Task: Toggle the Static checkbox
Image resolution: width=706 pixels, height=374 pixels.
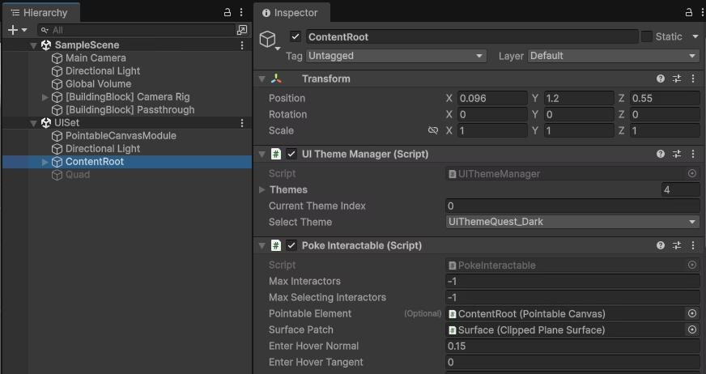Action: tap(647, 36)
